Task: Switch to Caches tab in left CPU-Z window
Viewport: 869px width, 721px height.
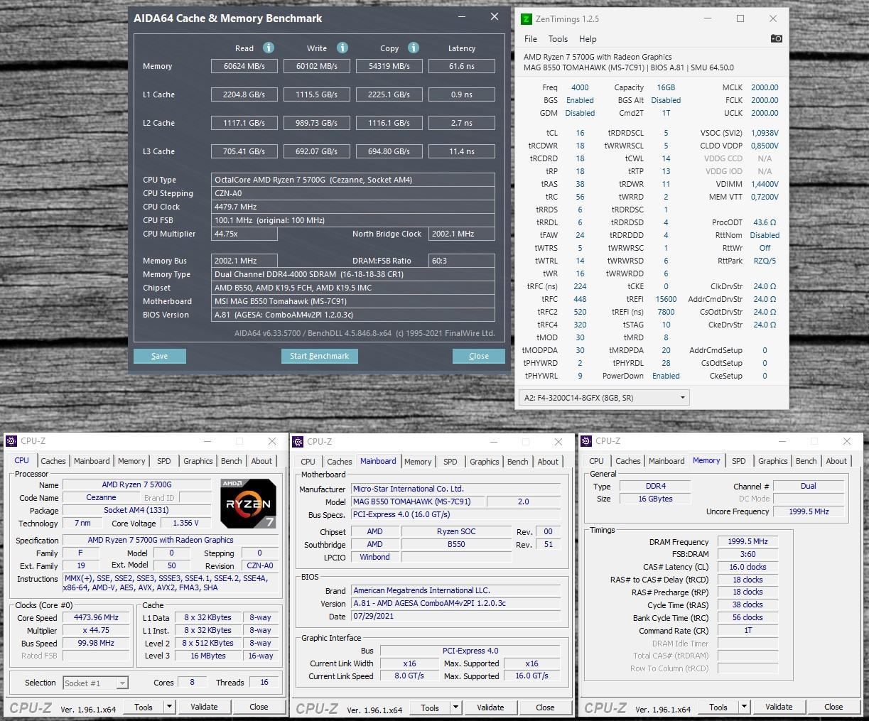Action: click(53, 461)
